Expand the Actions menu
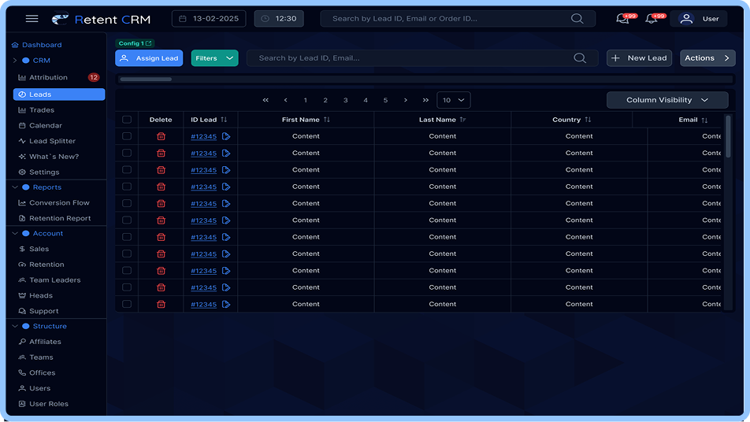 click(707, 57)
